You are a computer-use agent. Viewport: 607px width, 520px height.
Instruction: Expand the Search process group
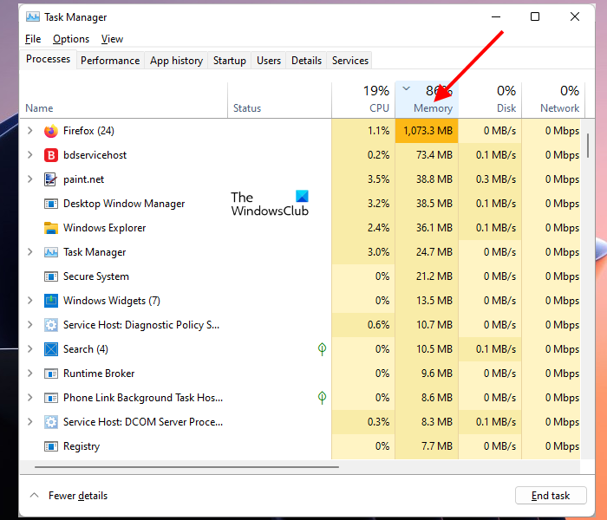click(30, 349)
